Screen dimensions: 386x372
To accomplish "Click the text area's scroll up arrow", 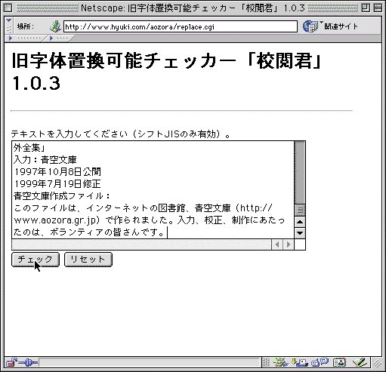I will pos(300,222).
